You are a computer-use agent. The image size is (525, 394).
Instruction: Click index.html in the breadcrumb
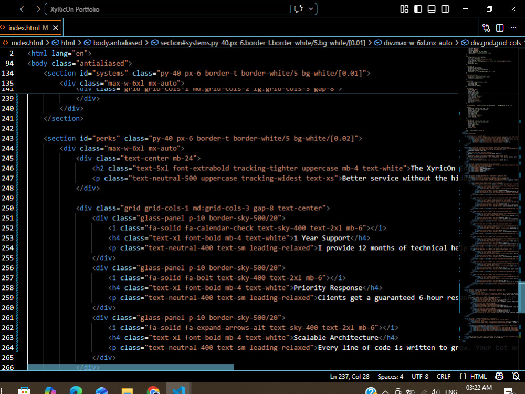[x=27, y=43]
